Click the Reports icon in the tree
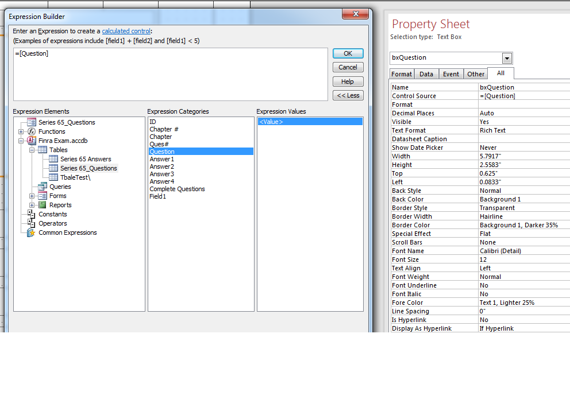This screenshot has height=411, width=570. 43,205
